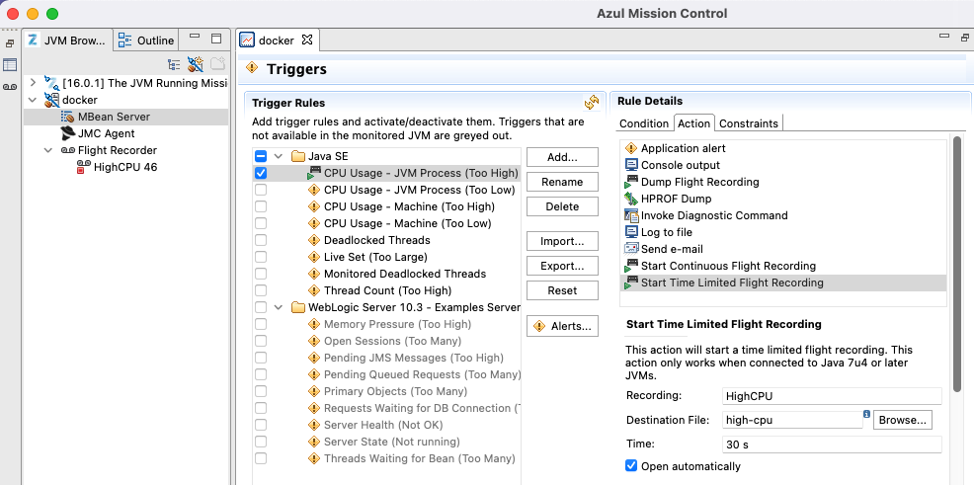
Task: Click the Console output monitor icon
Action: [631, 165]
